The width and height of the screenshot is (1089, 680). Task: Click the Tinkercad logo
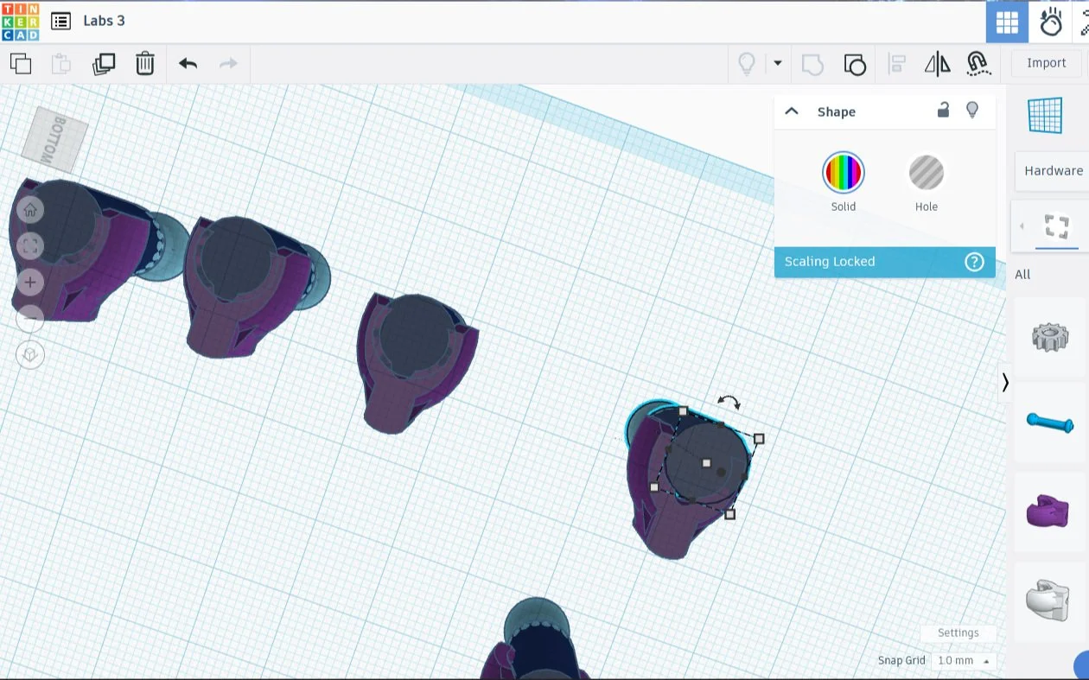20,22
